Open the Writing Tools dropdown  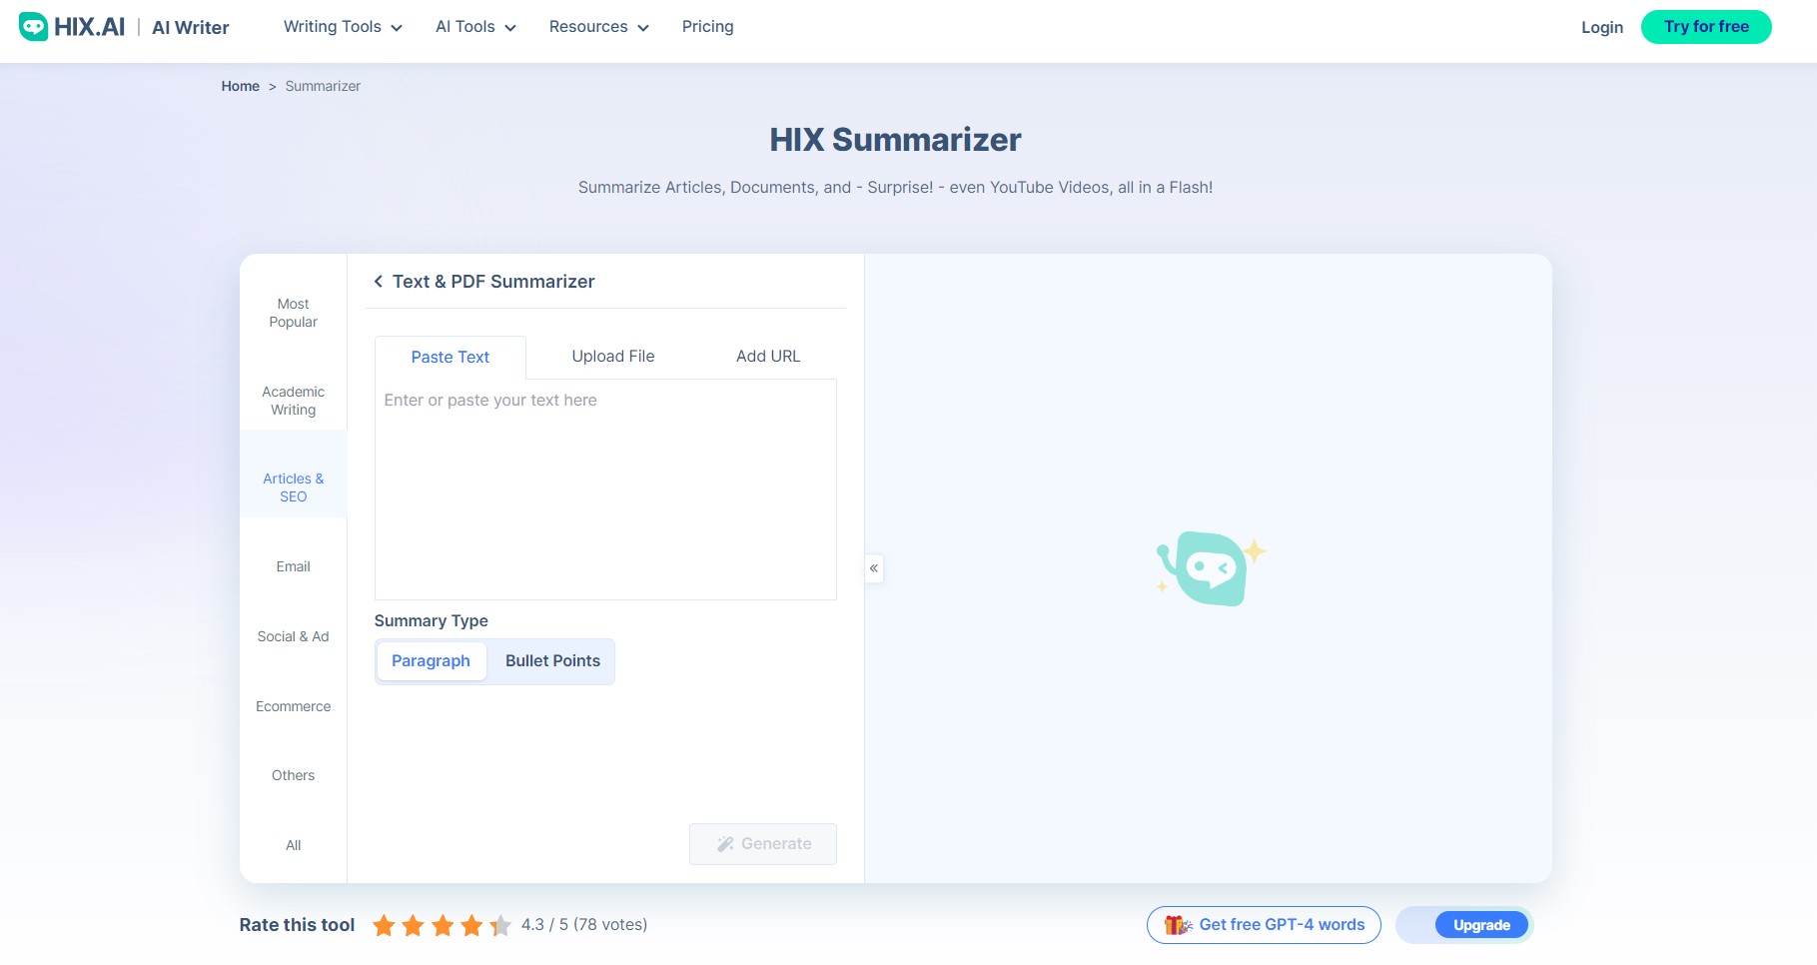click(332, 27)
